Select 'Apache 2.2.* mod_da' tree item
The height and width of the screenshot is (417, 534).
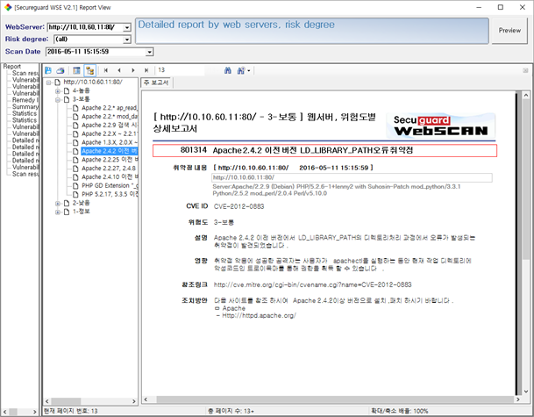[x=110, y=117]
